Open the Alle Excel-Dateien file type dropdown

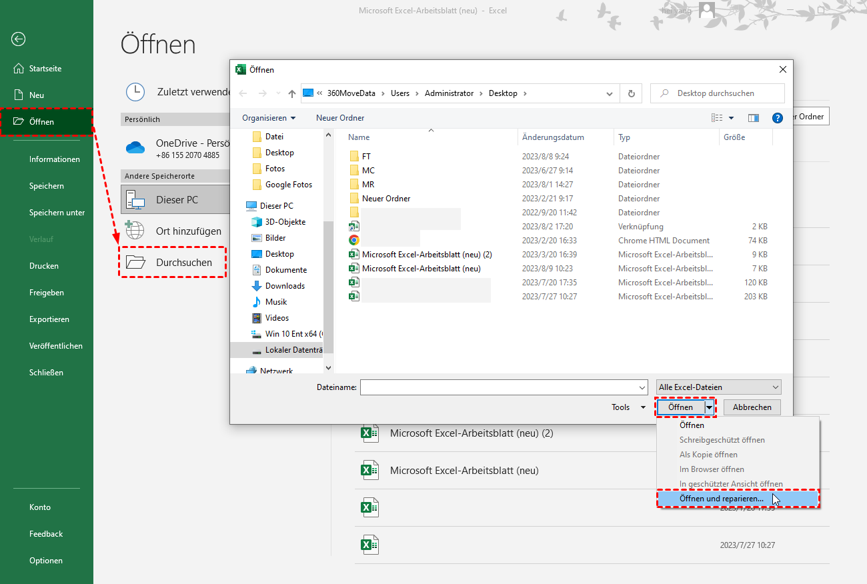coord(718,387)
